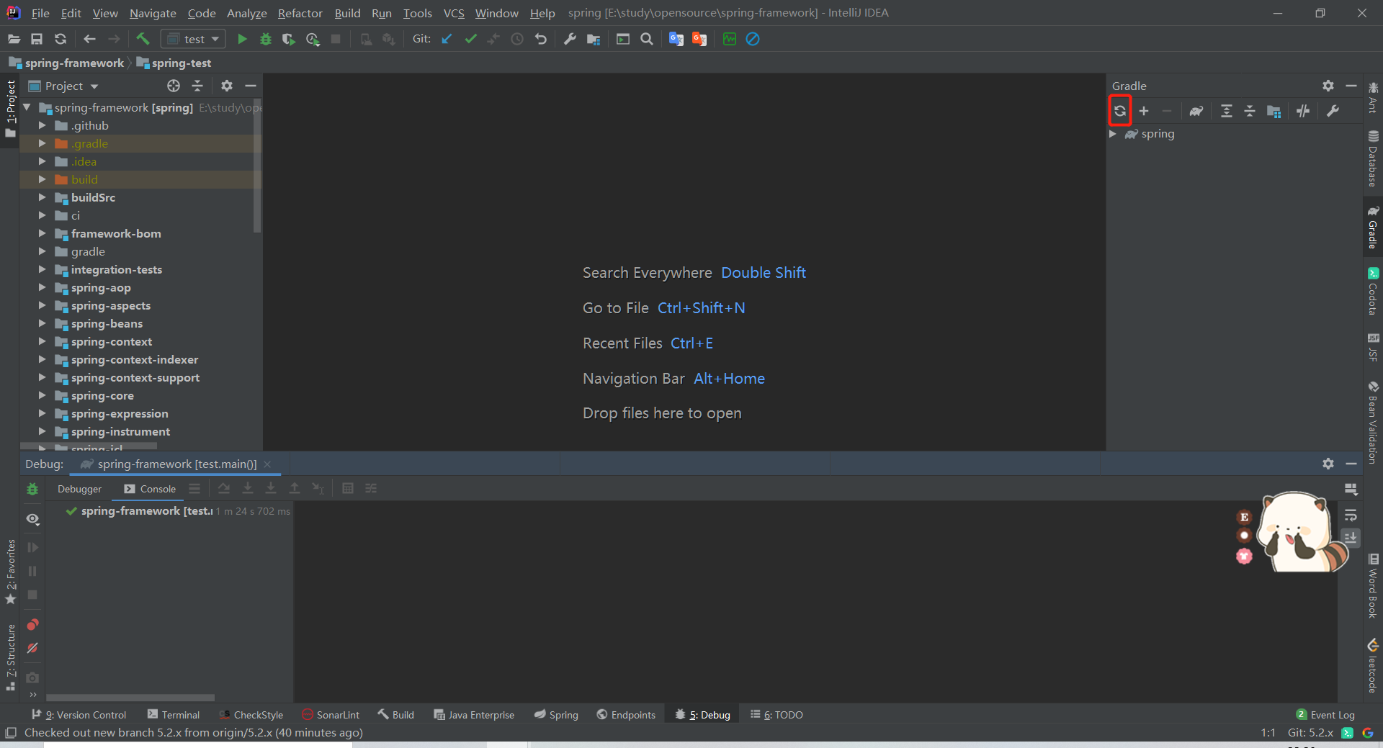Viewport: 1383px width, 748px height.
Task: Click the Build project hammer icon
Action: [143, 39]
